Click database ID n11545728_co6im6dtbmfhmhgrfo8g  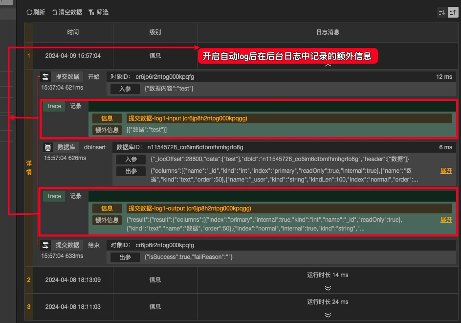195,147
